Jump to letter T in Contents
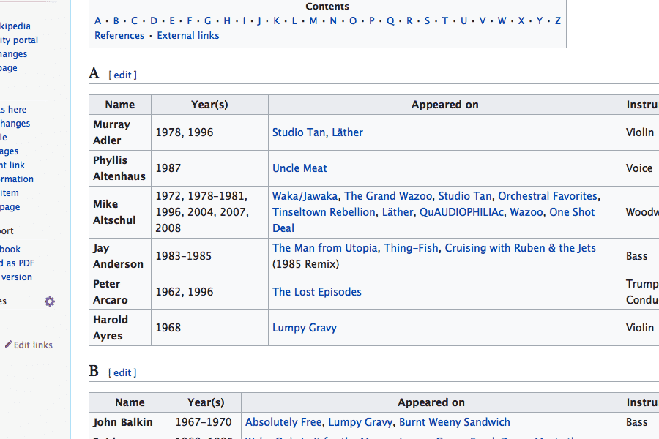The height and width of the screenshot is (439, 659). click(444, 20)
